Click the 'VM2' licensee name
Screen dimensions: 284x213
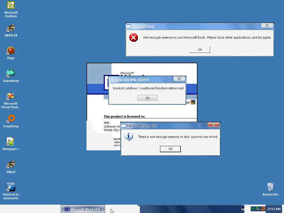106,123
